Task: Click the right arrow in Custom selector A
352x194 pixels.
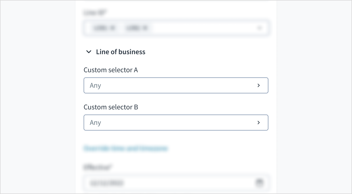Action: [259, 85]
